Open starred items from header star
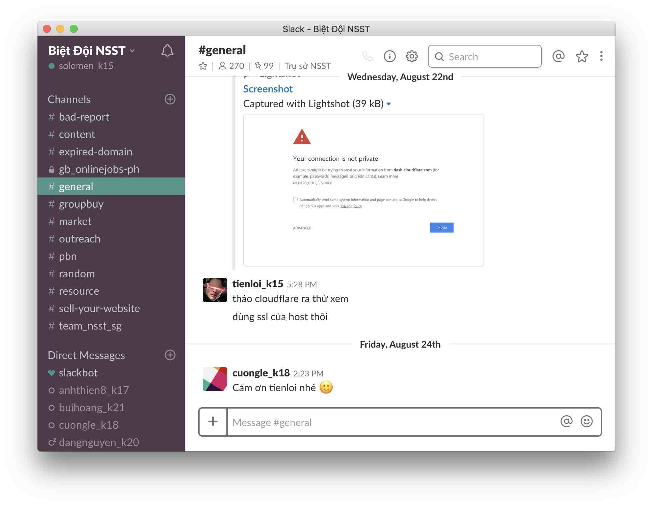The image size is (653, 505). (582, 56)
